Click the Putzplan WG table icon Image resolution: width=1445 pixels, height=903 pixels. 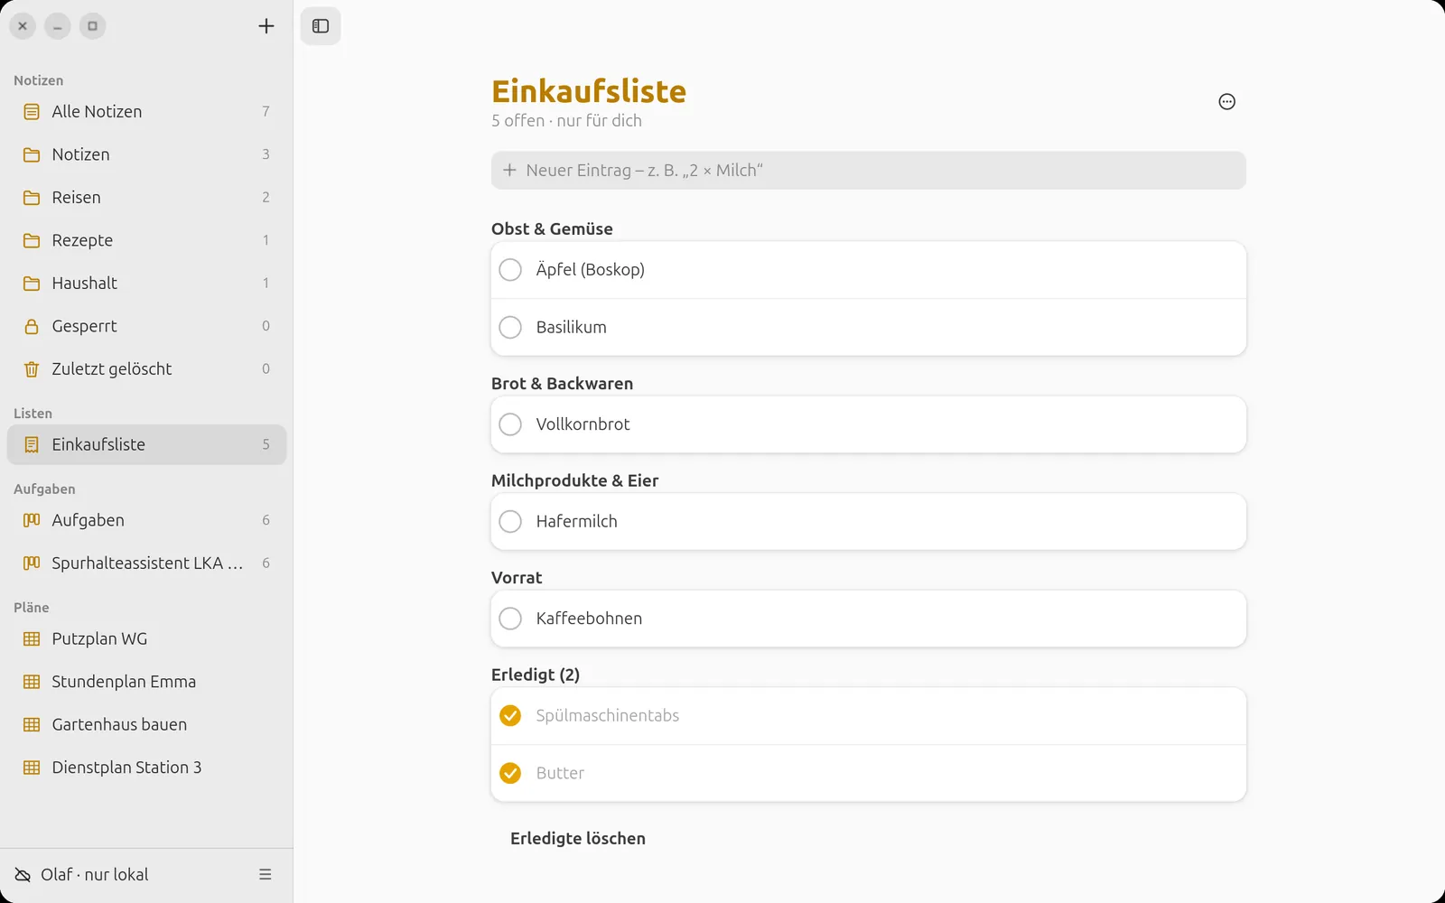click(x=32, y=639)
